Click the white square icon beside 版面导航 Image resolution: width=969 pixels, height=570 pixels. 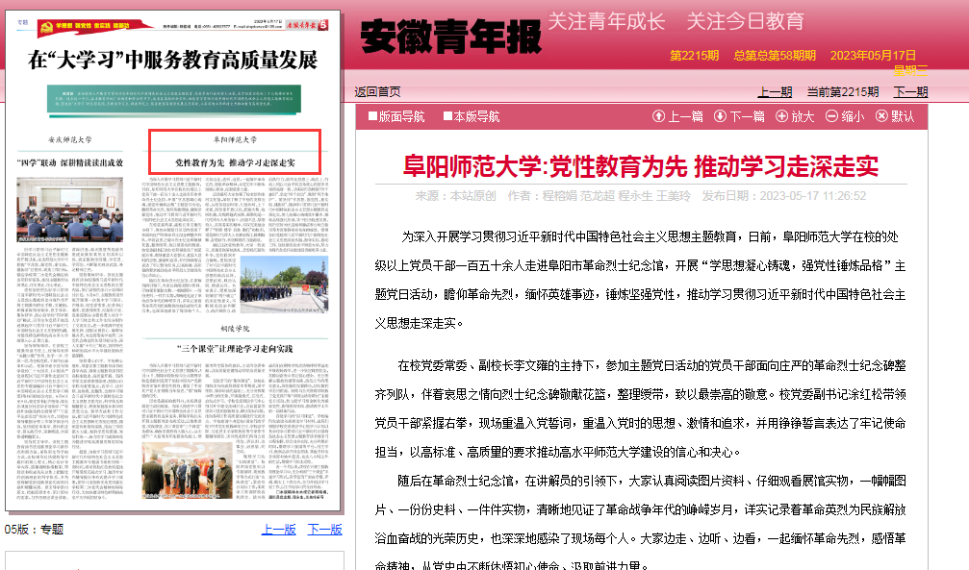tap(372, 116)
